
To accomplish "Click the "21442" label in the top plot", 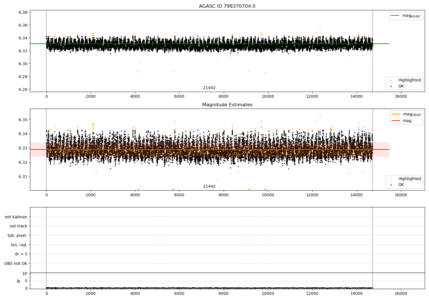I will point(209,88).
